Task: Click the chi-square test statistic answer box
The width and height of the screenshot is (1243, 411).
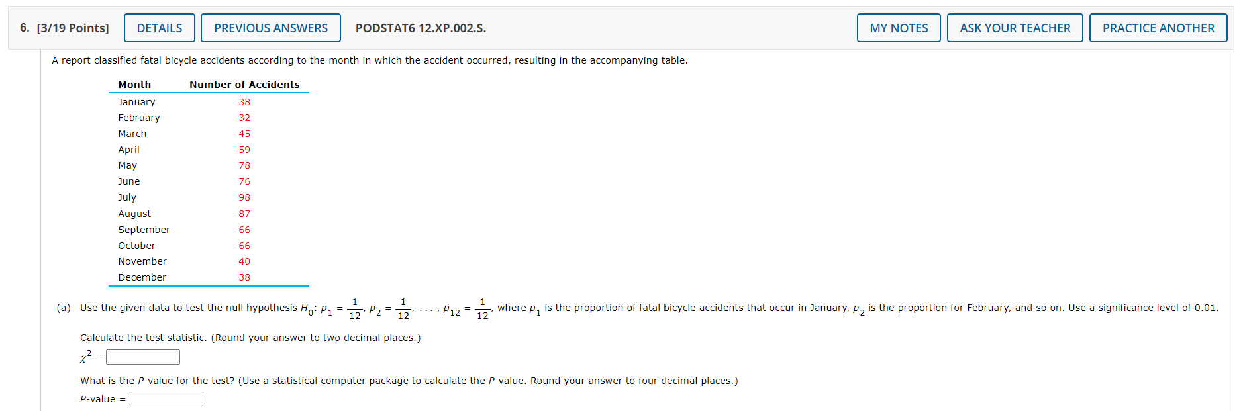Action: [x=142, y=357]
